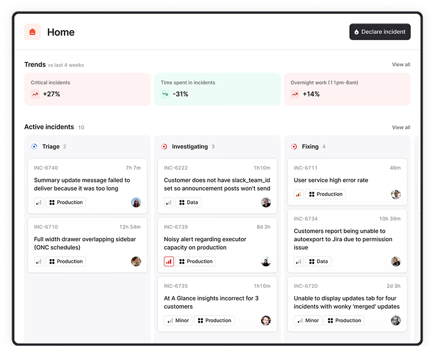The height and width of the screenshot is (346, 435).
Task: Click Minor severity tag on INC-6735
Action: tap(178, 320)
